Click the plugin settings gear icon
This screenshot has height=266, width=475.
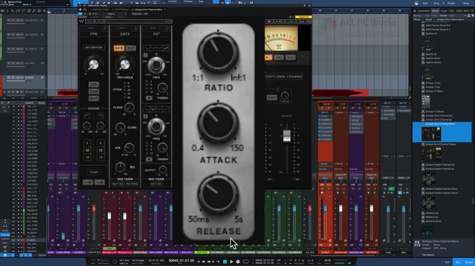click(x=290, y=17)
